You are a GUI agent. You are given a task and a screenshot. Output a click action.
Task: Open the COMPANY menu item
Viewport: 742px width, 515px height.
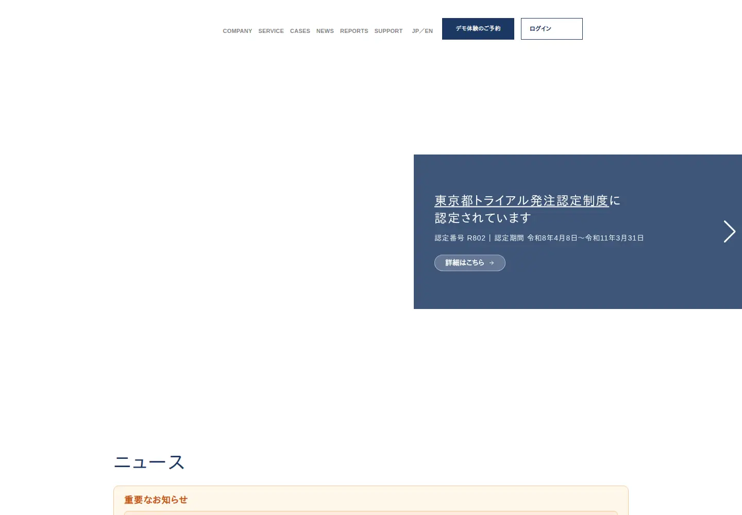click(x=238, y=31)
